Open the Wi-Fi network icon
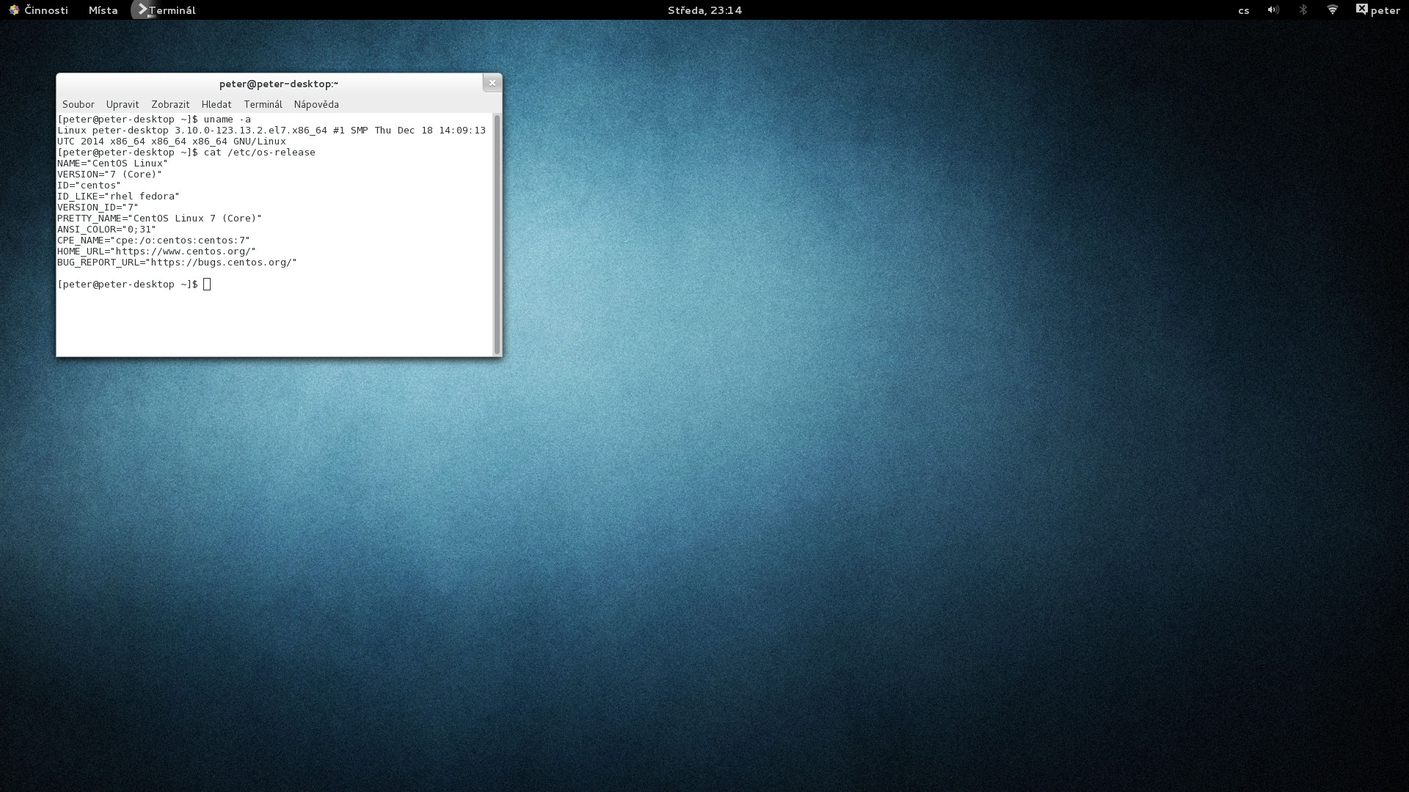The width and height of the screenshot is (1409, 792). [1333, 10]
